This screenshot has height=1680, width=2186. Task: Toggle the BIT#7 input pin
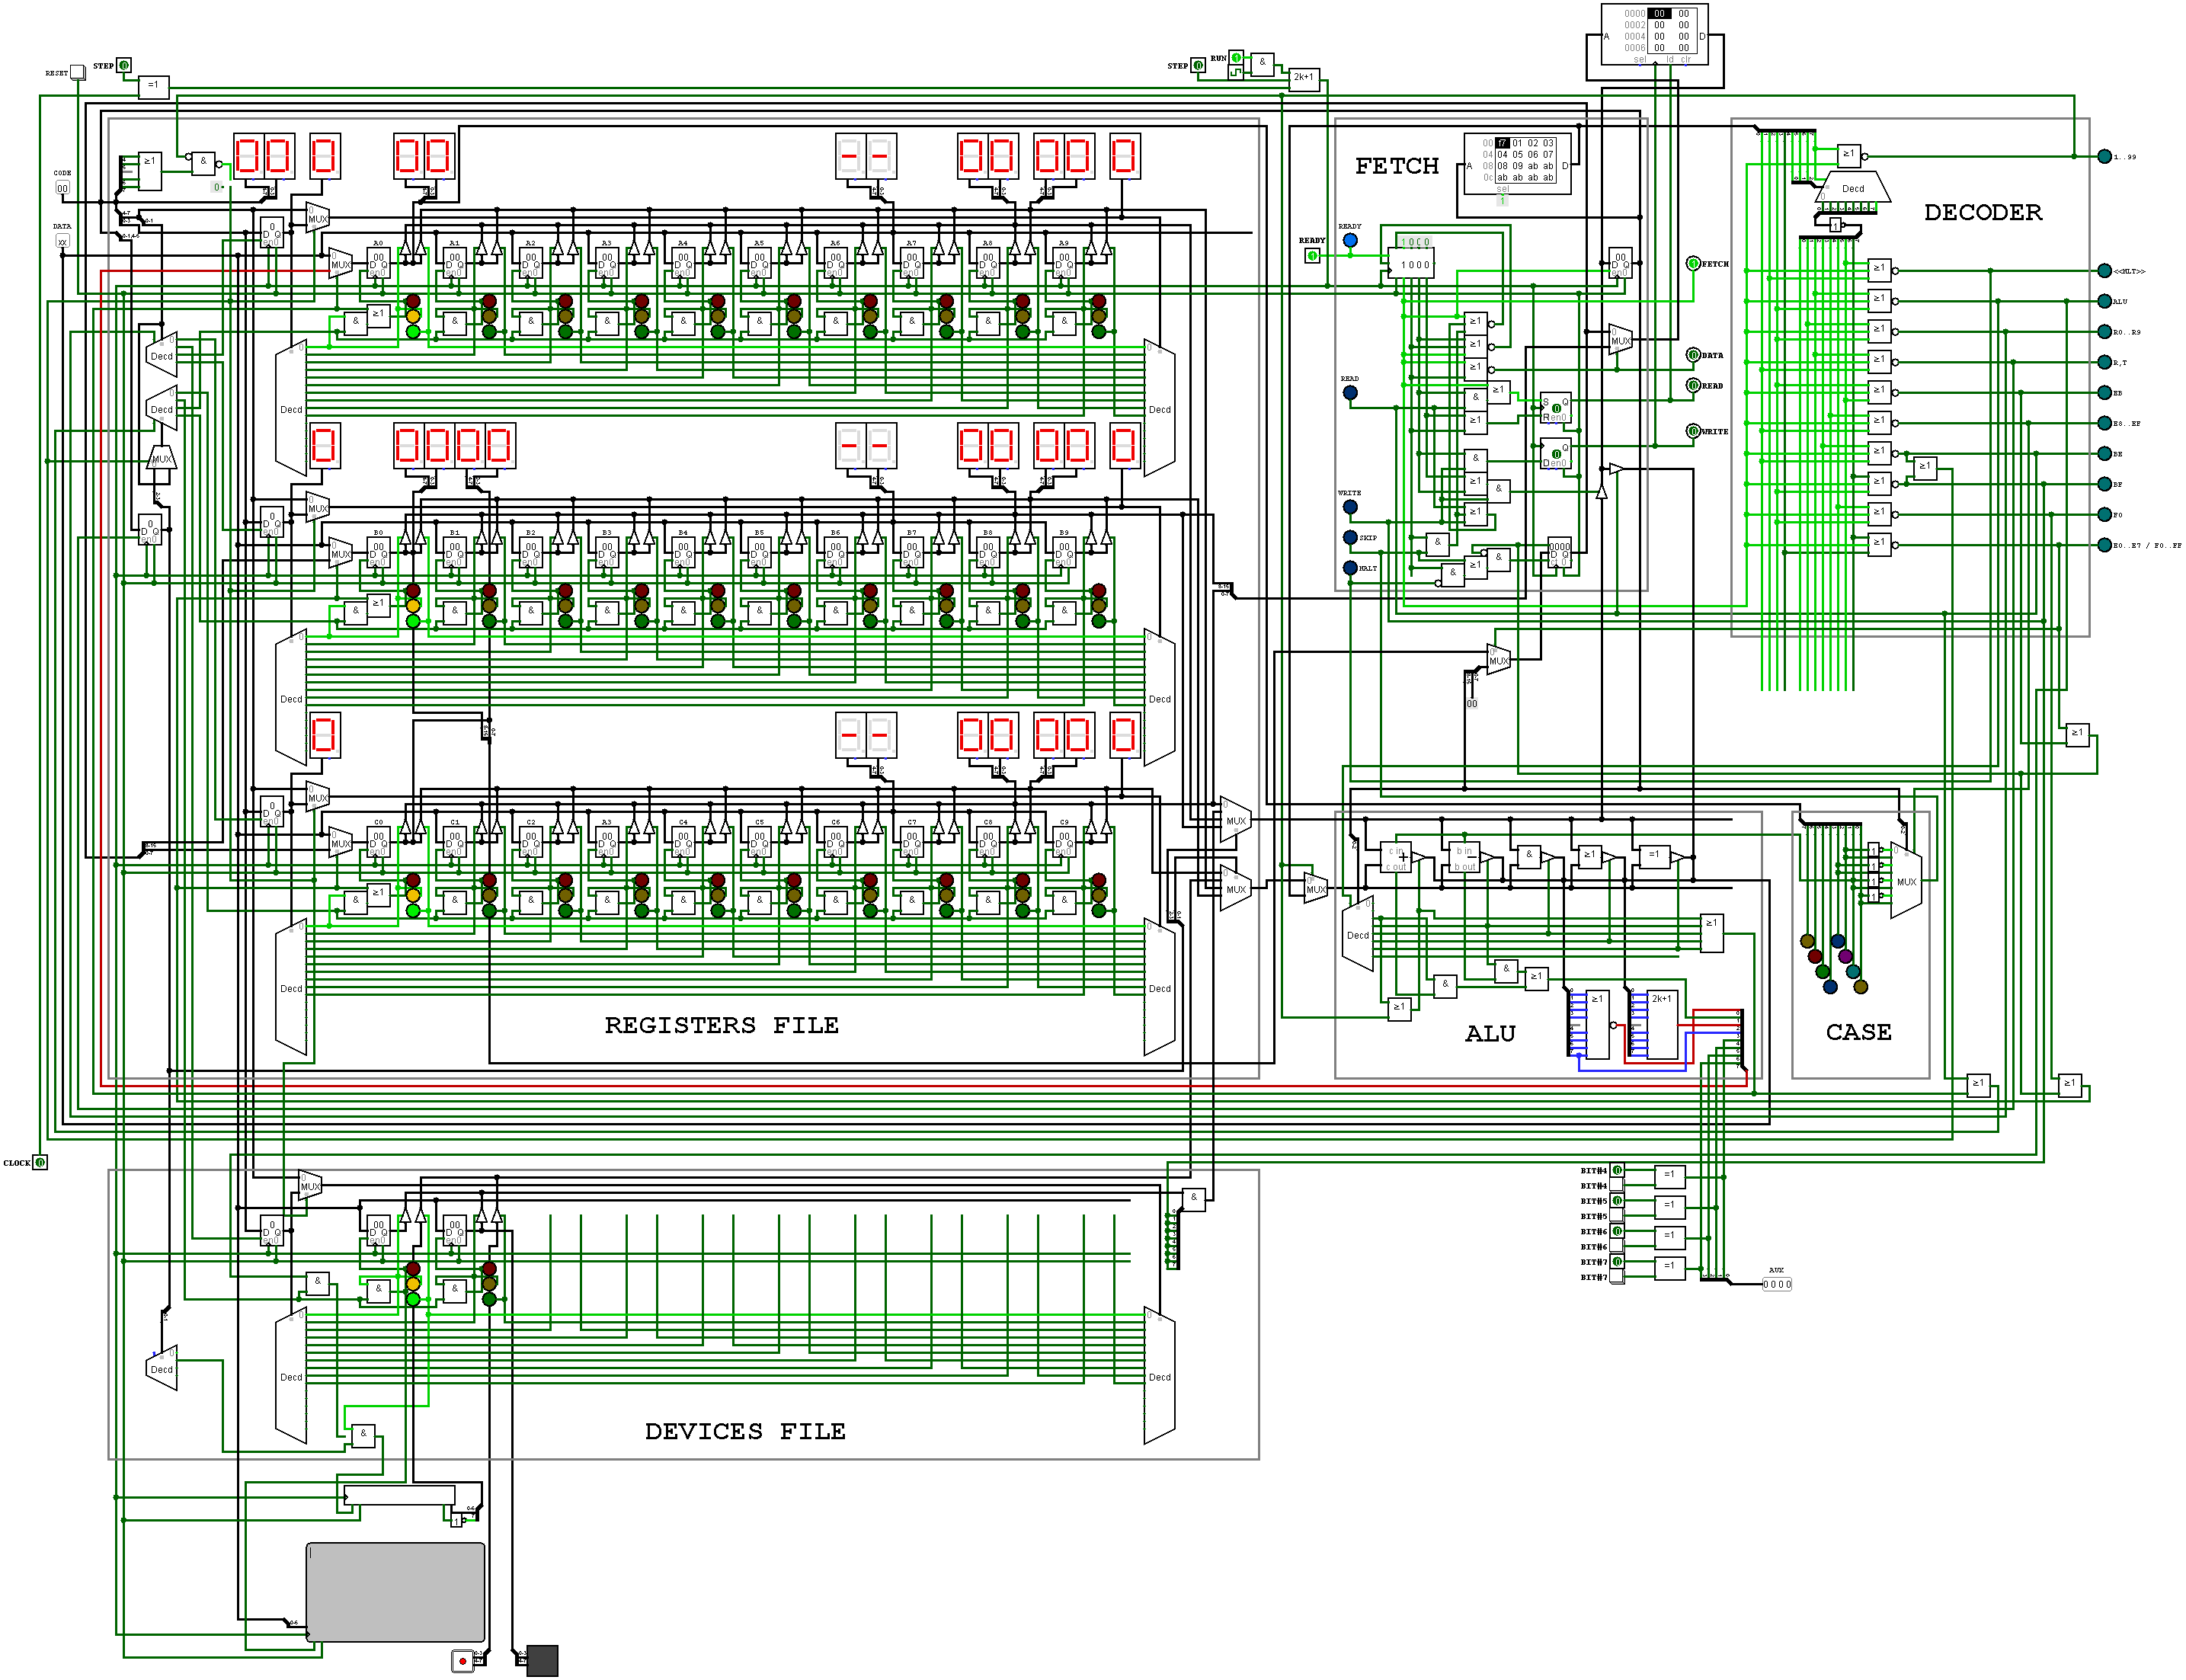click(x=1617, y=1262)
